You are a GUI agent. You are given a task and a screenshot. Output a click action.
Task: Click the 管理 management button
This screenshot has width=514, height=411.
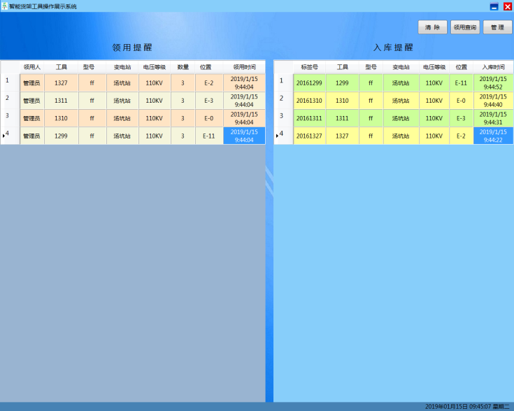click(x=497, y=27)
